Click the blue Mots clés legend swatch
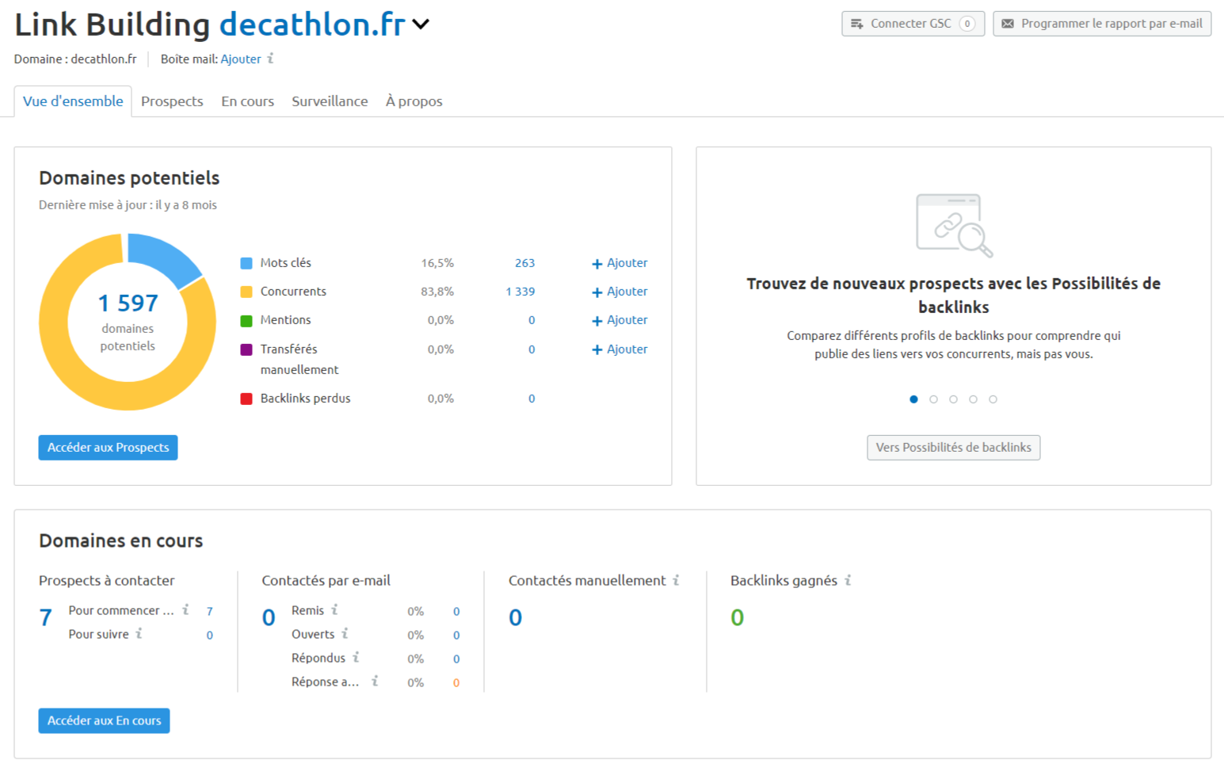This screenshot has height=764, width=1224. tap(246, 263)
